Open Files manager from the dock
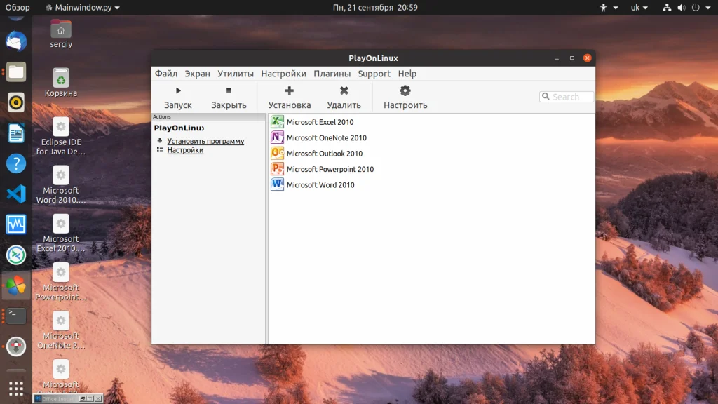 16,72
